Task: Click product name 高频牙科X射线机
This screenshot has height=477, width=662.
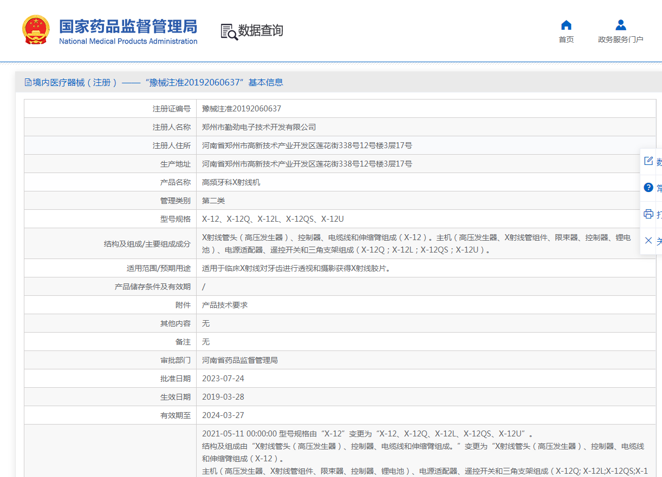Action: pyautogui.click(x=231, y=182)
